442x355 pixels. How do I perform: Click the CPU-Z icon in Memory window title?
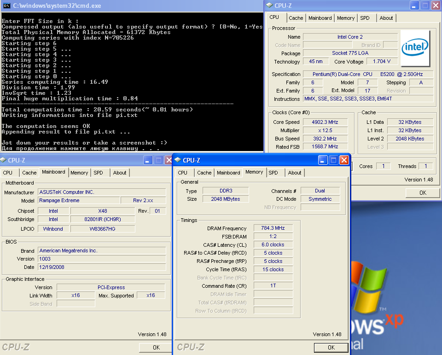pyautogui.click(x=178, y=160)
